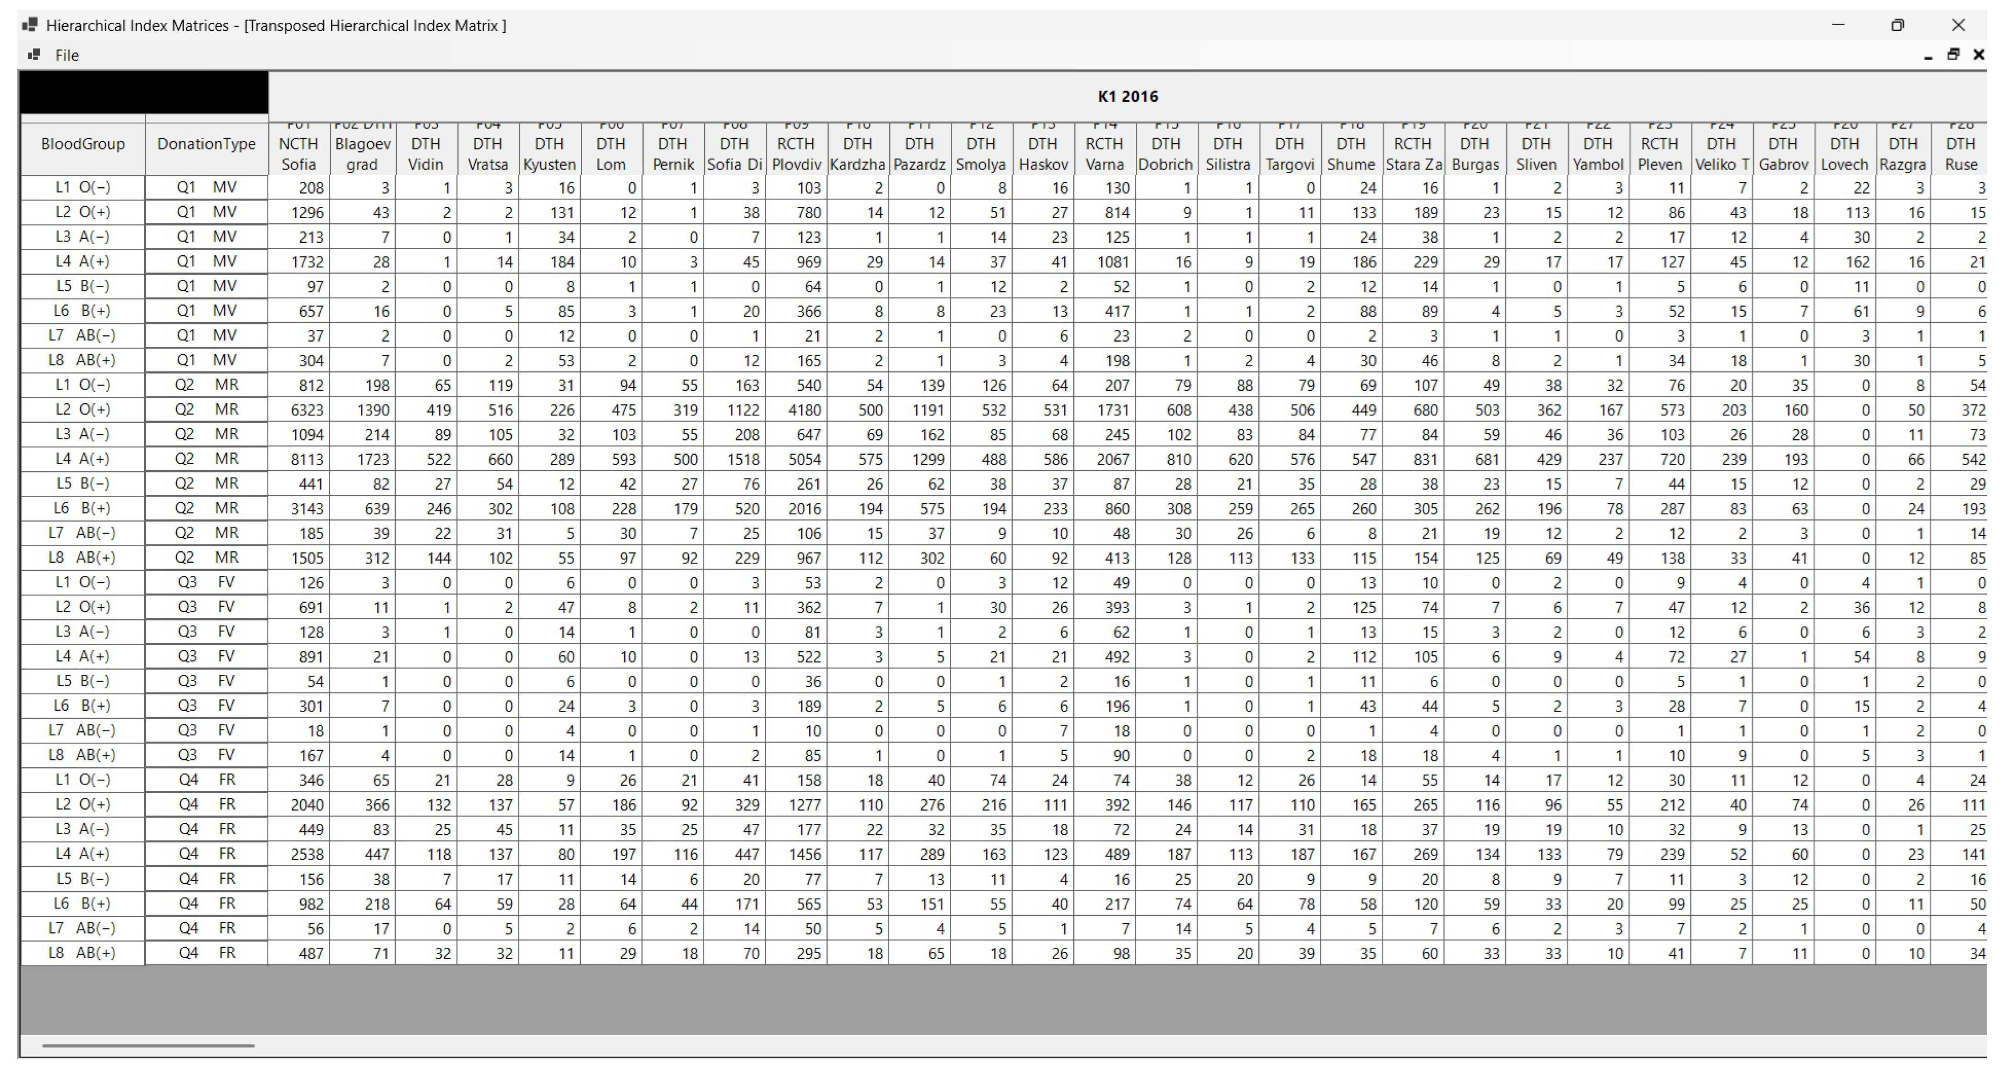This screenshot has width=2004, height=1078.
Task: Click the black top-left corner cell
Action: click(144, 92)
